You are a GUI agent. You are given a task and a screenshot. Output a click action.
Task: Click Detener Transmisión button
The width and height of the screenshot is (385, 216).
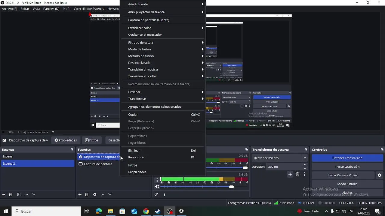(x=347, y=158)
